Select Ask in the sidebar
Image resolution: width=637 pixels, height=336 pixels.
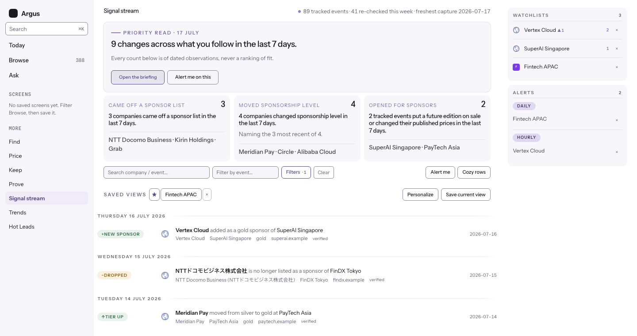(x=47, y=76)
